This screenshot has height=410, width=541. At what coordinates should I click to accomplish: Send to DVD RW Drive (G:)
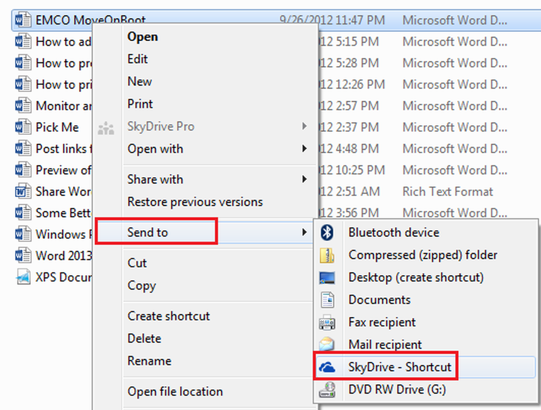[x=426, y=389]
